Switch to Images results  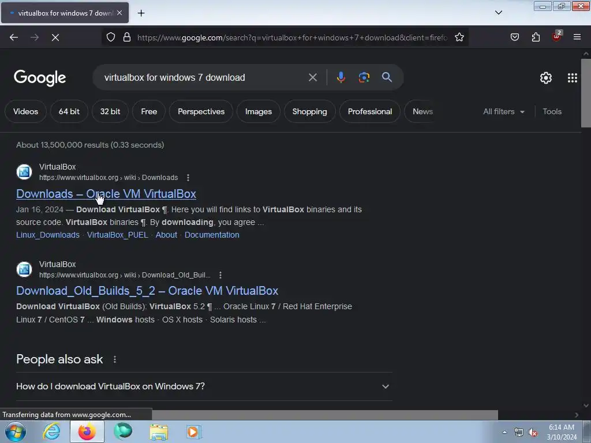pyautogui.click(x=259, y=111)
